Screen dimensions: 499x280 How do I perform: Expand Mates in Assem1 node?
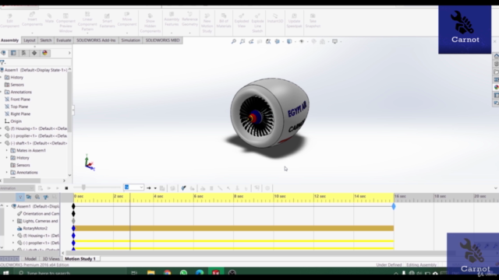click(7, 150)
